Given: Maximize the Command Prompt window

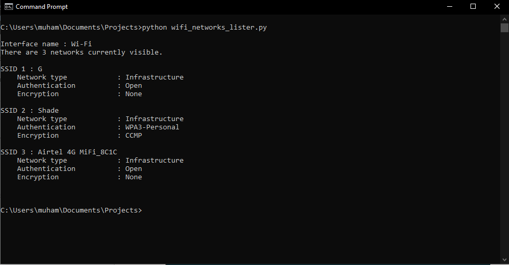Looking at the screenshot, I should pos(473,7).
